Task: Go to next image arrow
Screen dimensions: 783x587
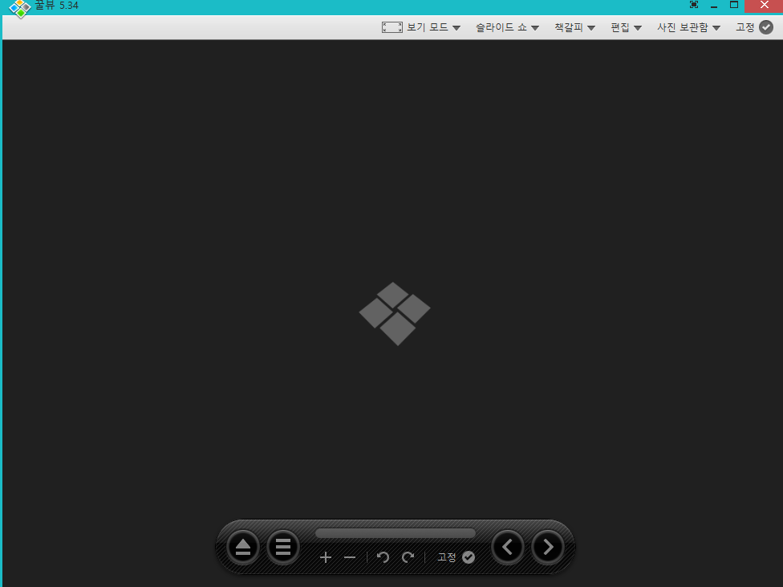Action: pyautogui.click(x=548, y=547)
